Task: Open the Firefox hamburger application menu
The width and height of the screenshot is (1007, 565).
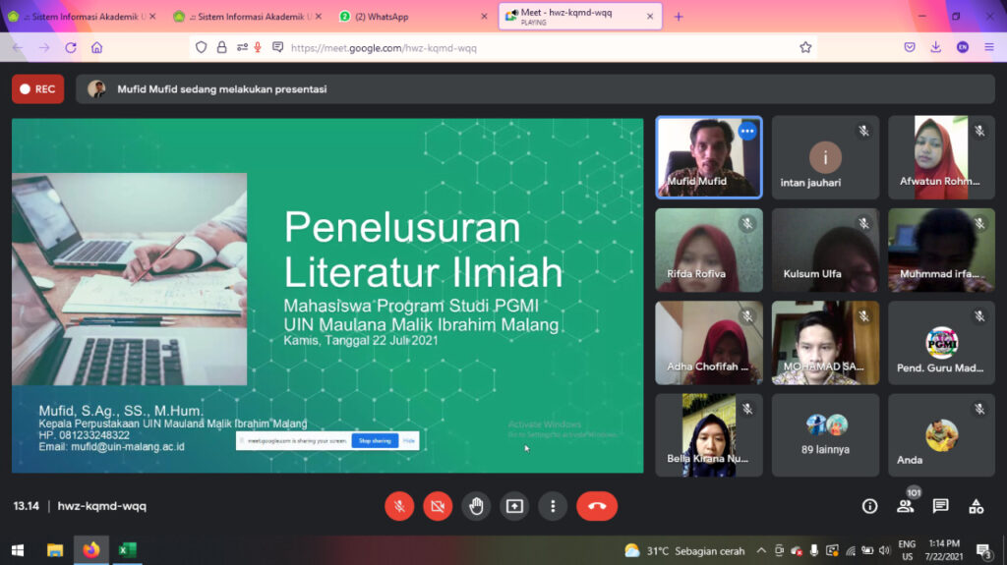Action: (987, 47)
